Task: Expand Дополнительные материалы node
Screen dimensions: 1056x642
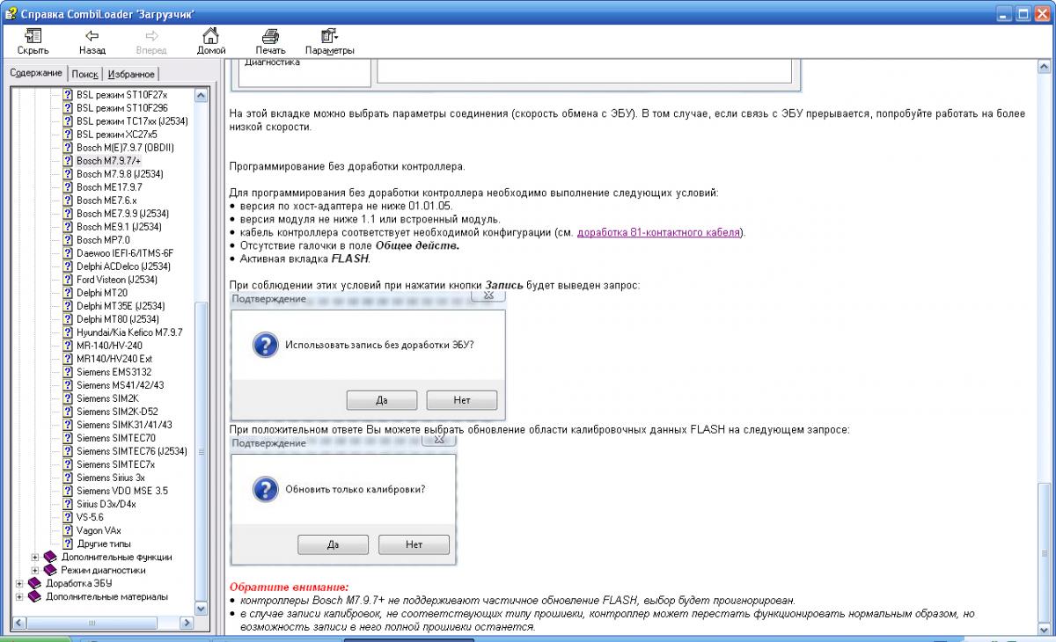Action: 19,596
